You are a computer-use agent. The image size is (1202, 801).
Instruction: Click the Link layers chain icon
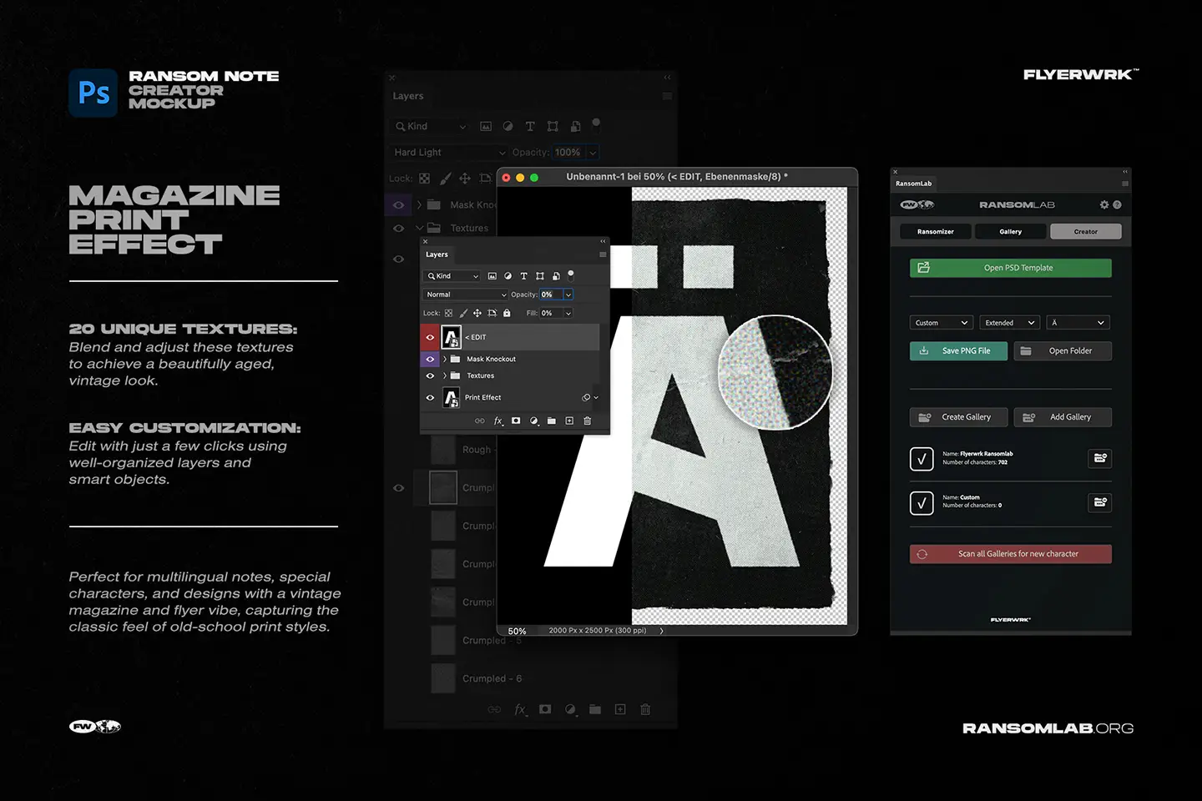pyautogui.click(x=480, y=421)
